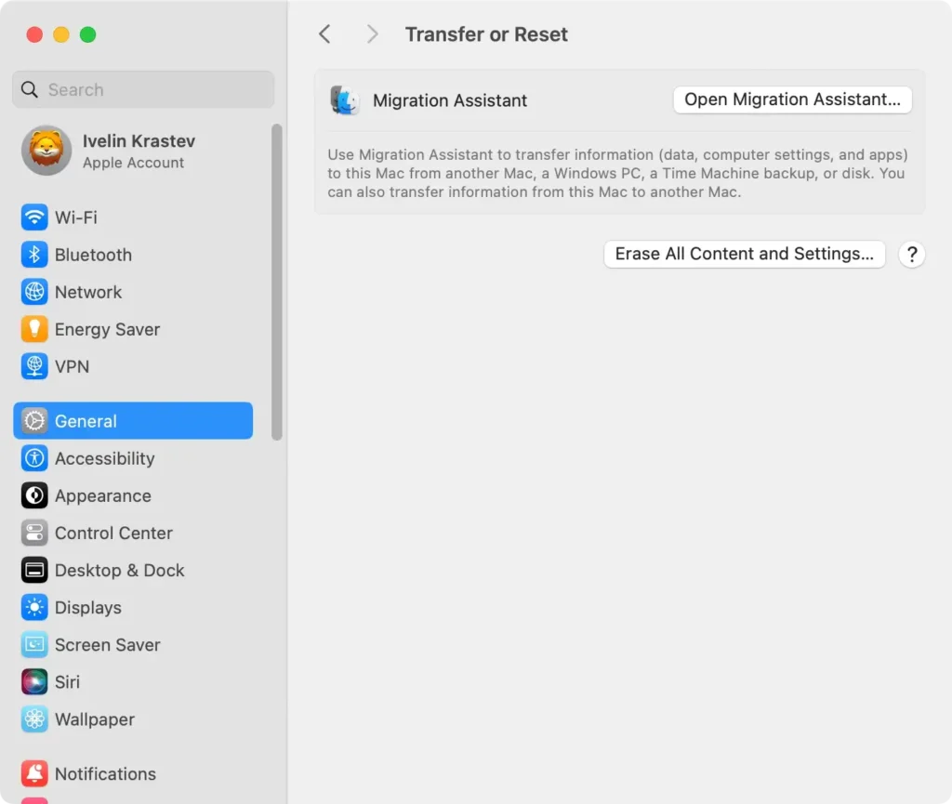Viewport: 952px width, 804px height.
Task: Click the Migration Assistant label text
Action: tap(450, 100)
